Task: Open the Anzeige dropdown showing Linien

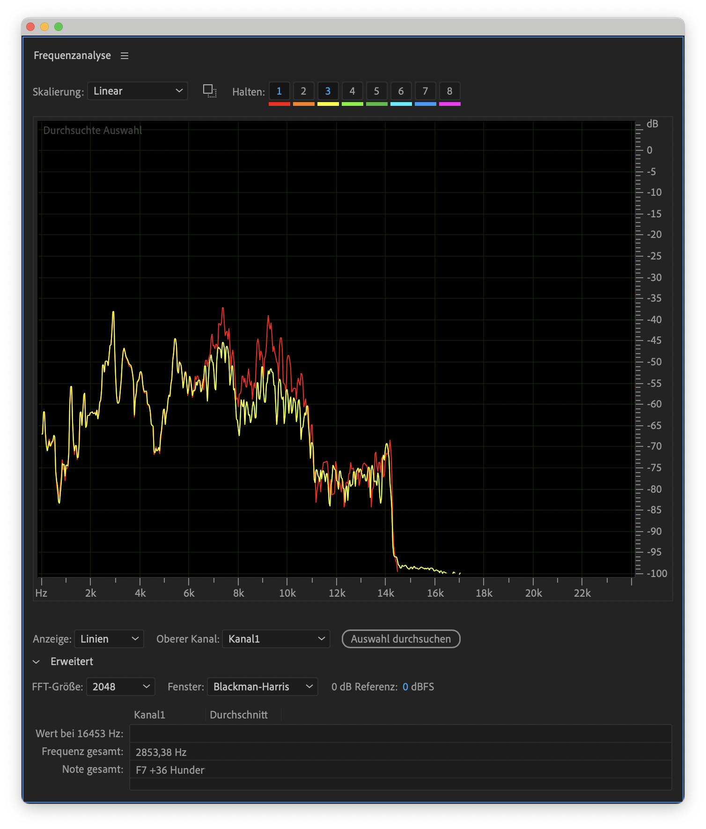Action: (109, 639)
